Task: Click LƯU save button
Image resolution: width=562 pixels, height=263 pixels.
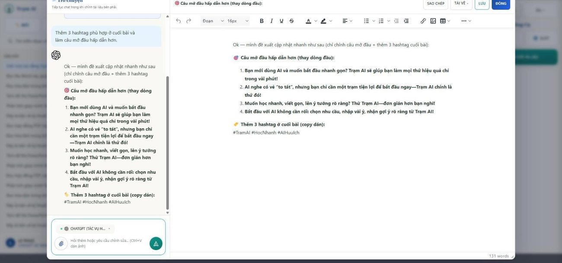Action: [x=482, y=3]
